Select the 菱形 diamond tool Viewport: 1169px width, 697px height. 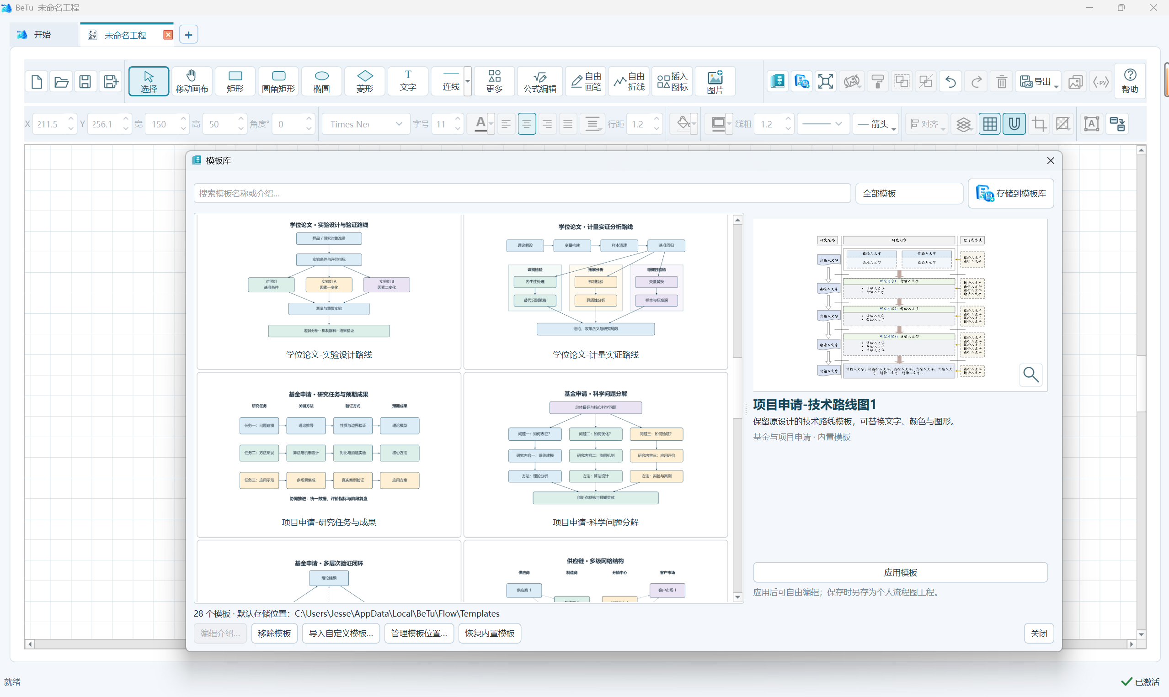coord(365,82)
